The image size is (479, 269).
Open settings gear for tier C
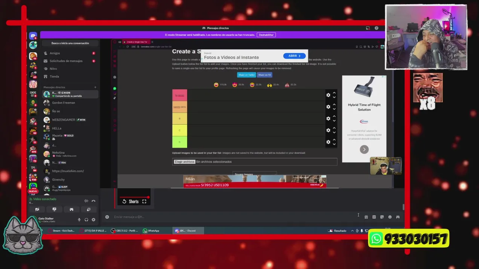coord(328,130)
